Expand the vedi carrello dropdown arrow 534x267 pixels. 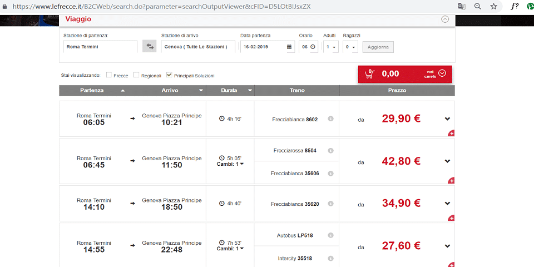point(442,73)
